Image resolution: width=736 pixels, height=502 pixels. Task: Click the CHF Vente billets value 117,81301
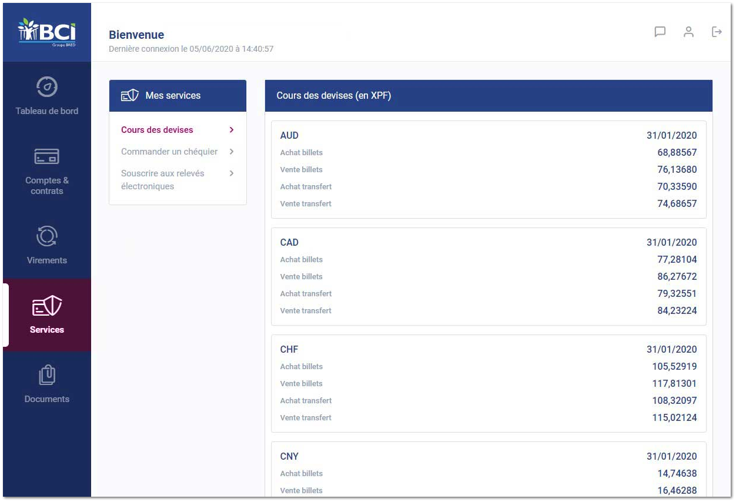tap(675, 383)
